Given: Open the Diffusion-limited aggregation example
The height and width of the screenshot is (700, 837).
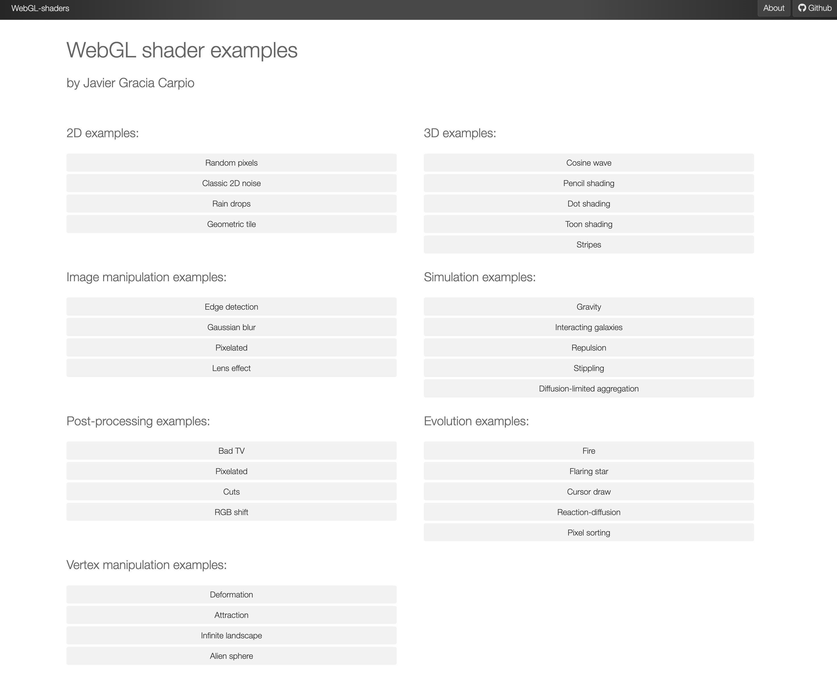Looking at the screenshot, I should [589, 389].
